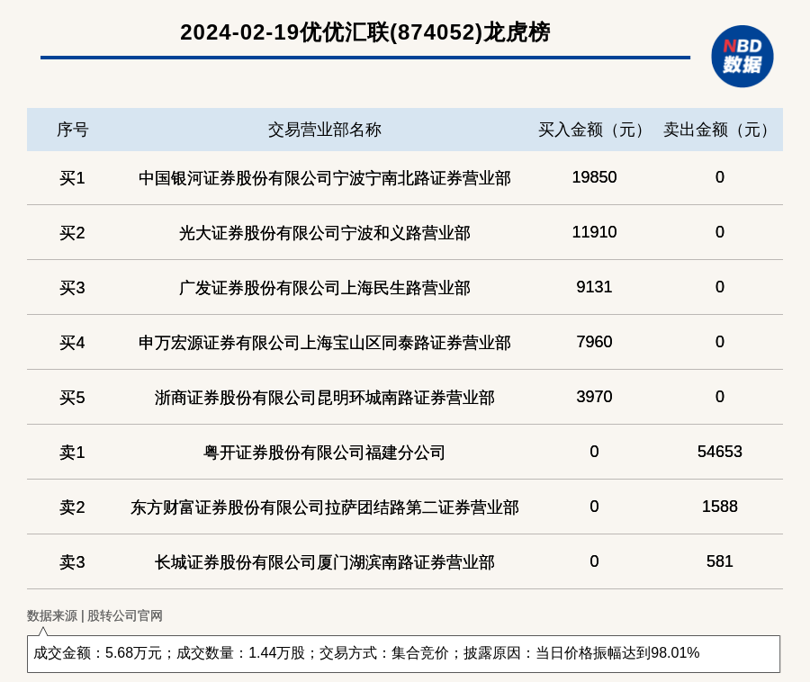Viewport: 810px width, 682px height.
Task: Select the 交易营业部名称 column header
Action: click(324, 130)
